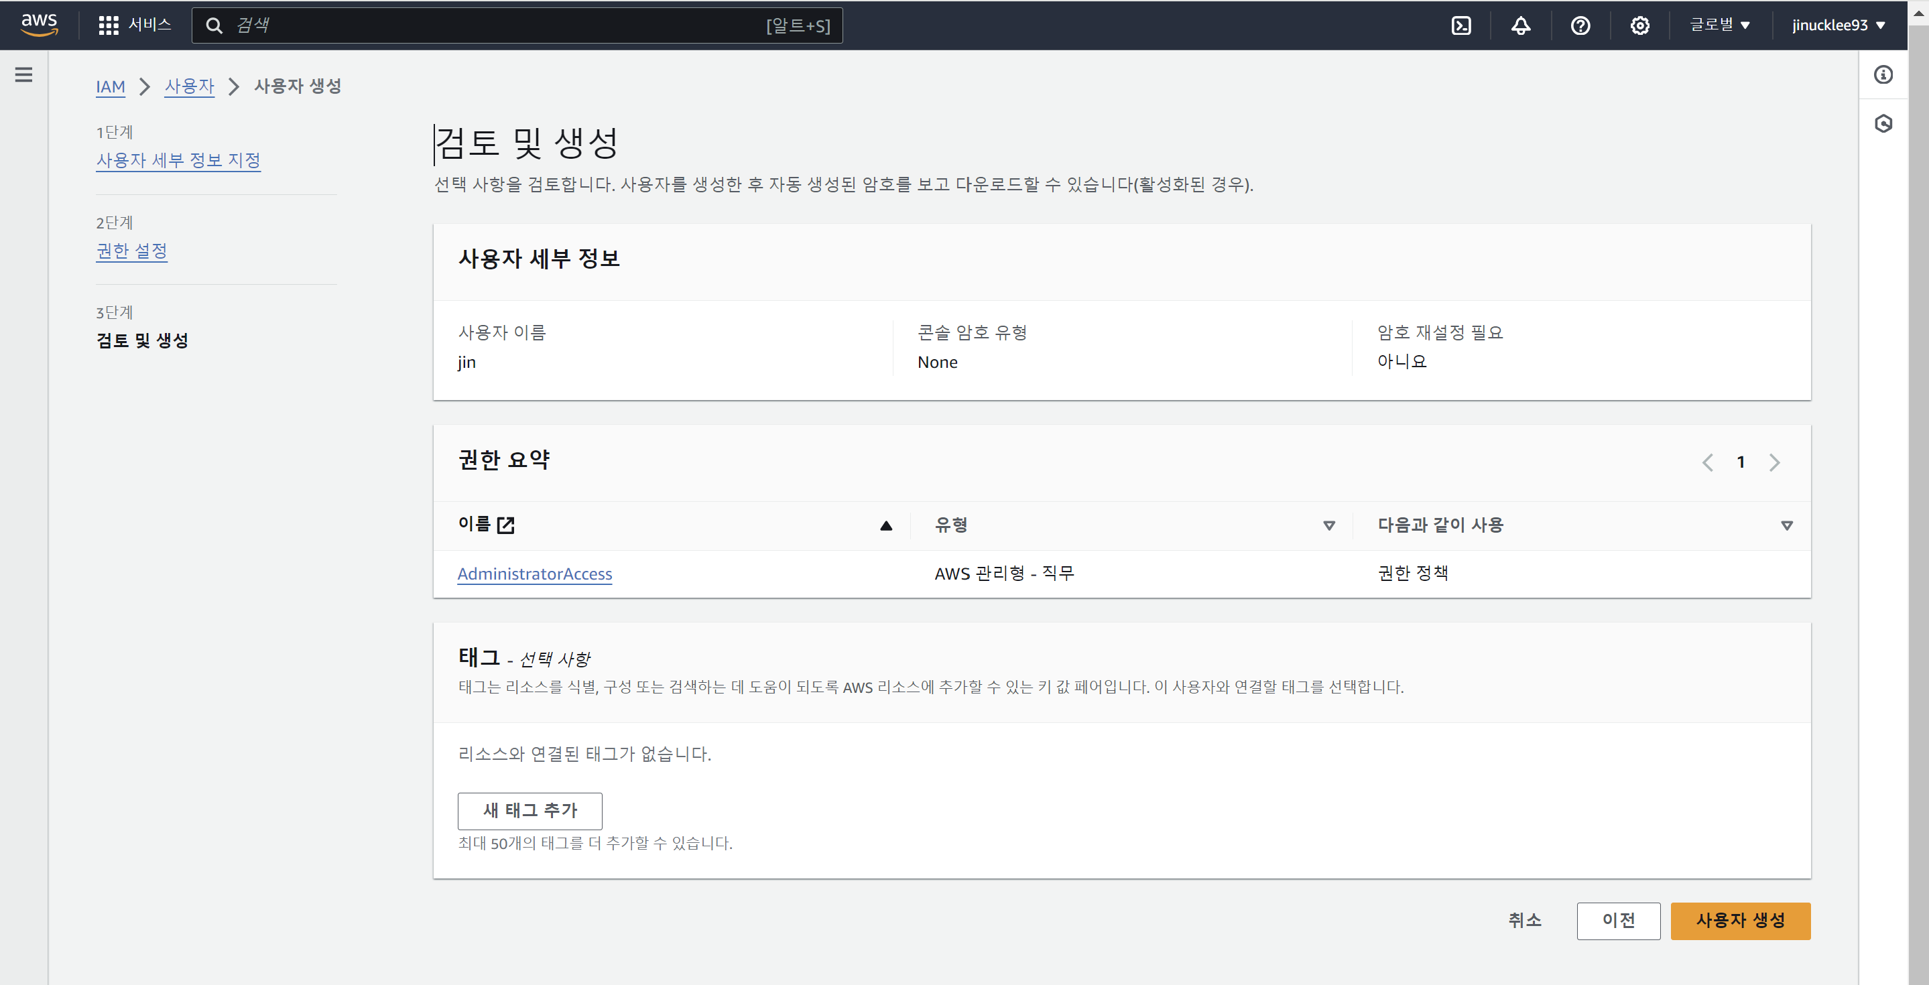Click the 이전 previous button
The image size is (1929, 985).
point(1618,921)
